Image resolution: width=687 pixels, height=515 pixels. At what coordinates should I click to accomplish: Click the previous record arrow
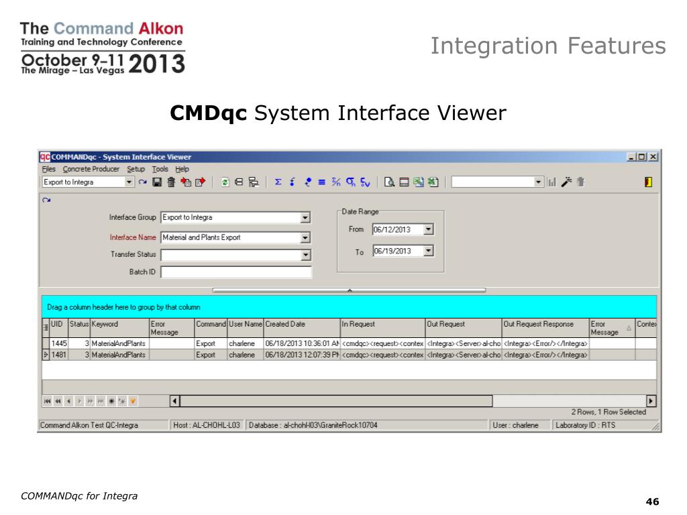coord(69,401)
